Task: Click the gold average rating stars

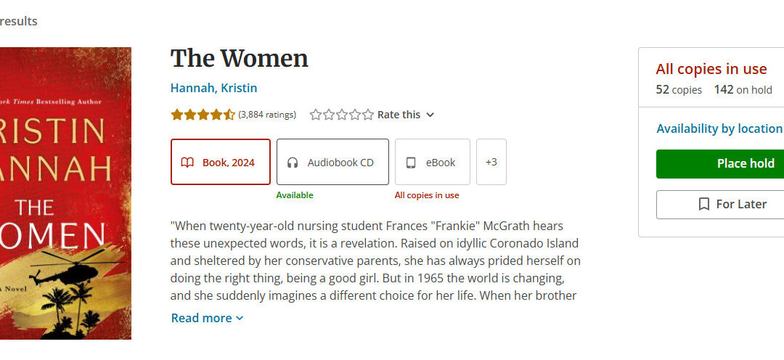Action: (x=203, y=115)
